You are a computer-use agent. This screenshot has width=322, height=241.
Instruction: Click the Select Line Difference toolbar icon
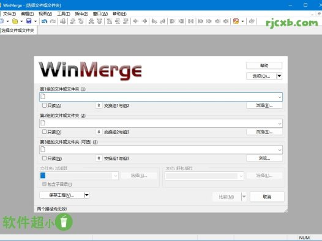(63, 21)
